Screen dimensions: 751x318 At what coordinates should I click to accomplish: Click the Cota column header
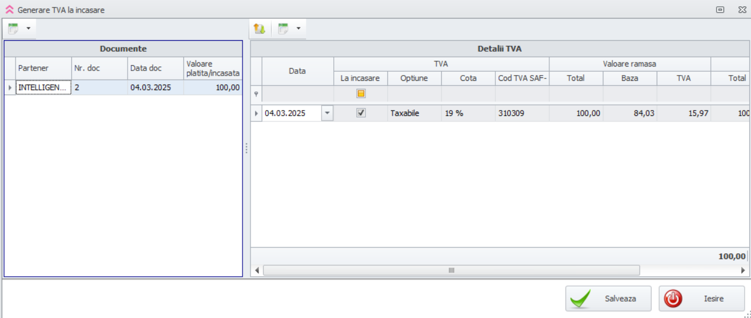coord(468,78)
